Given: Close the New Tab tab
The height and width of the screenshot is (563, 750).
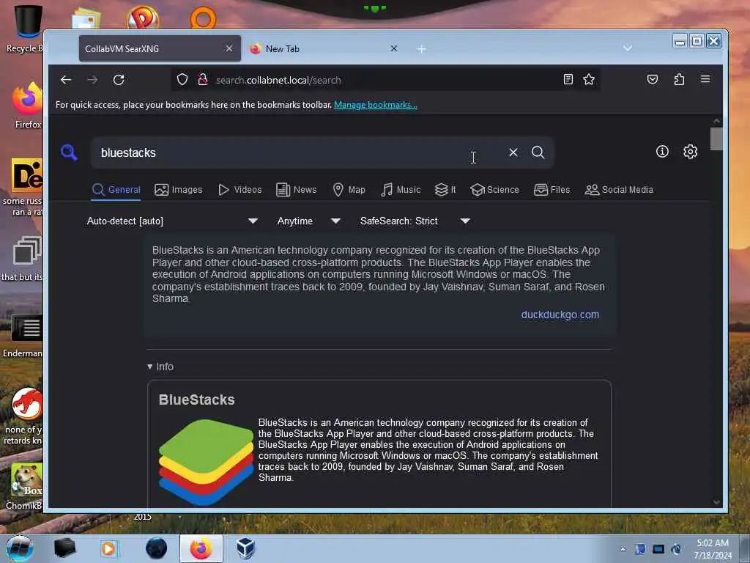Looking at the screenshot, I should tap(393, 48).
